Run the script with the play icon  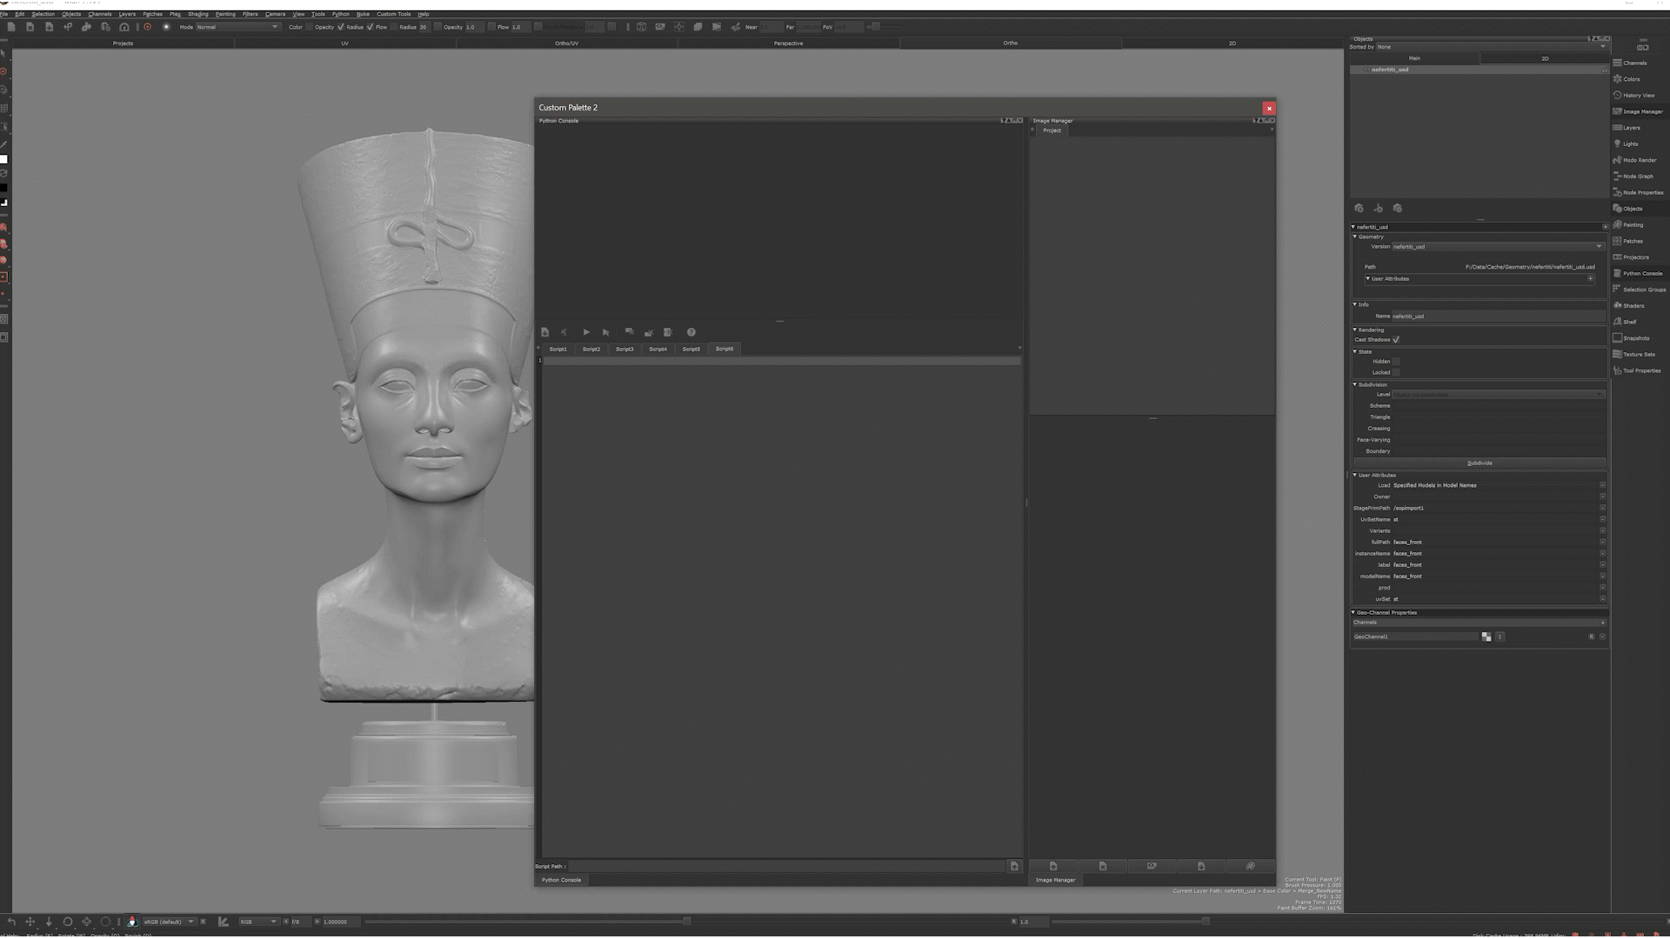pyautogui.click(x=586, y=332)
